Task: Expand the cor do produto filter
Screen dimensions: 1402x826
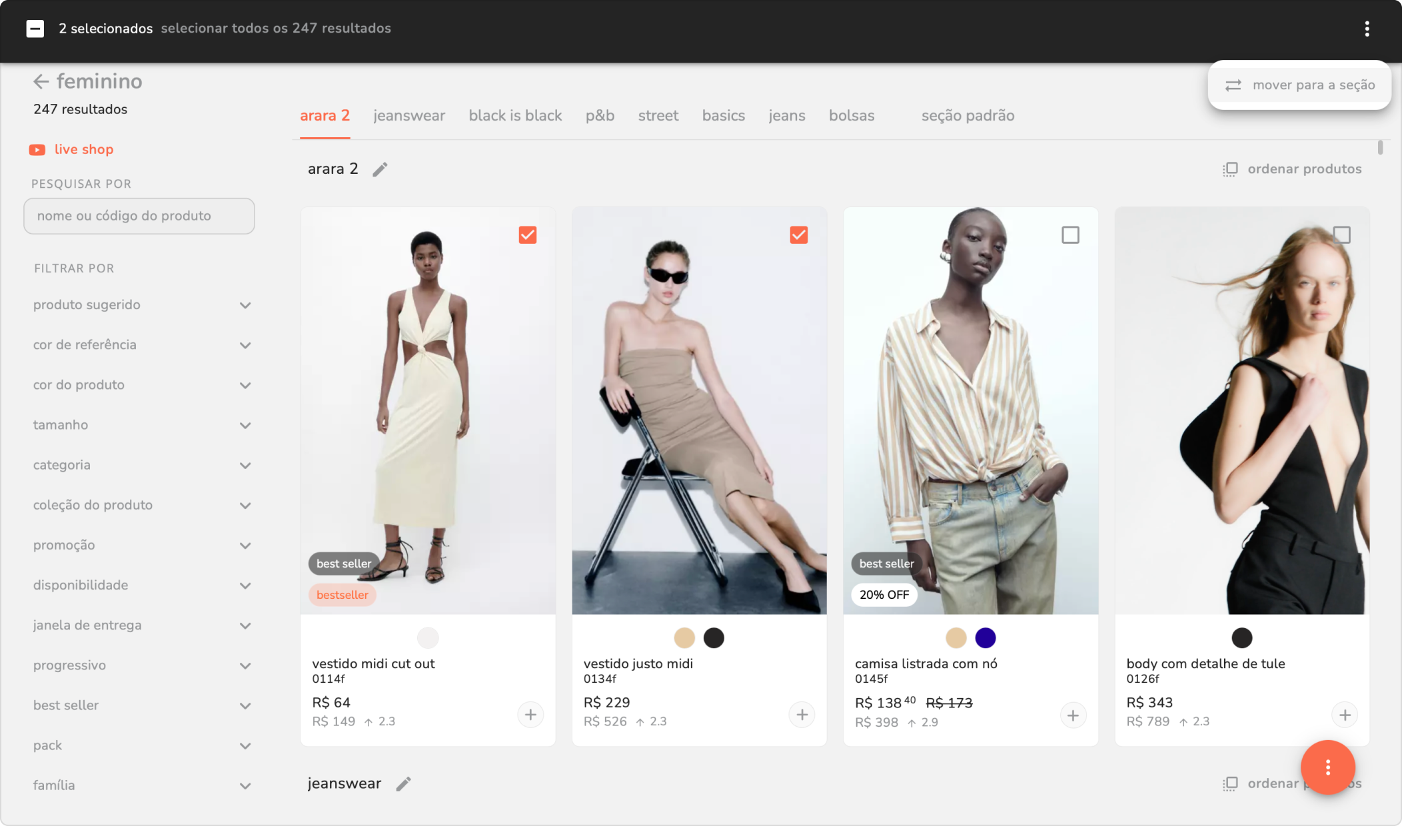Action: [245, 385]
